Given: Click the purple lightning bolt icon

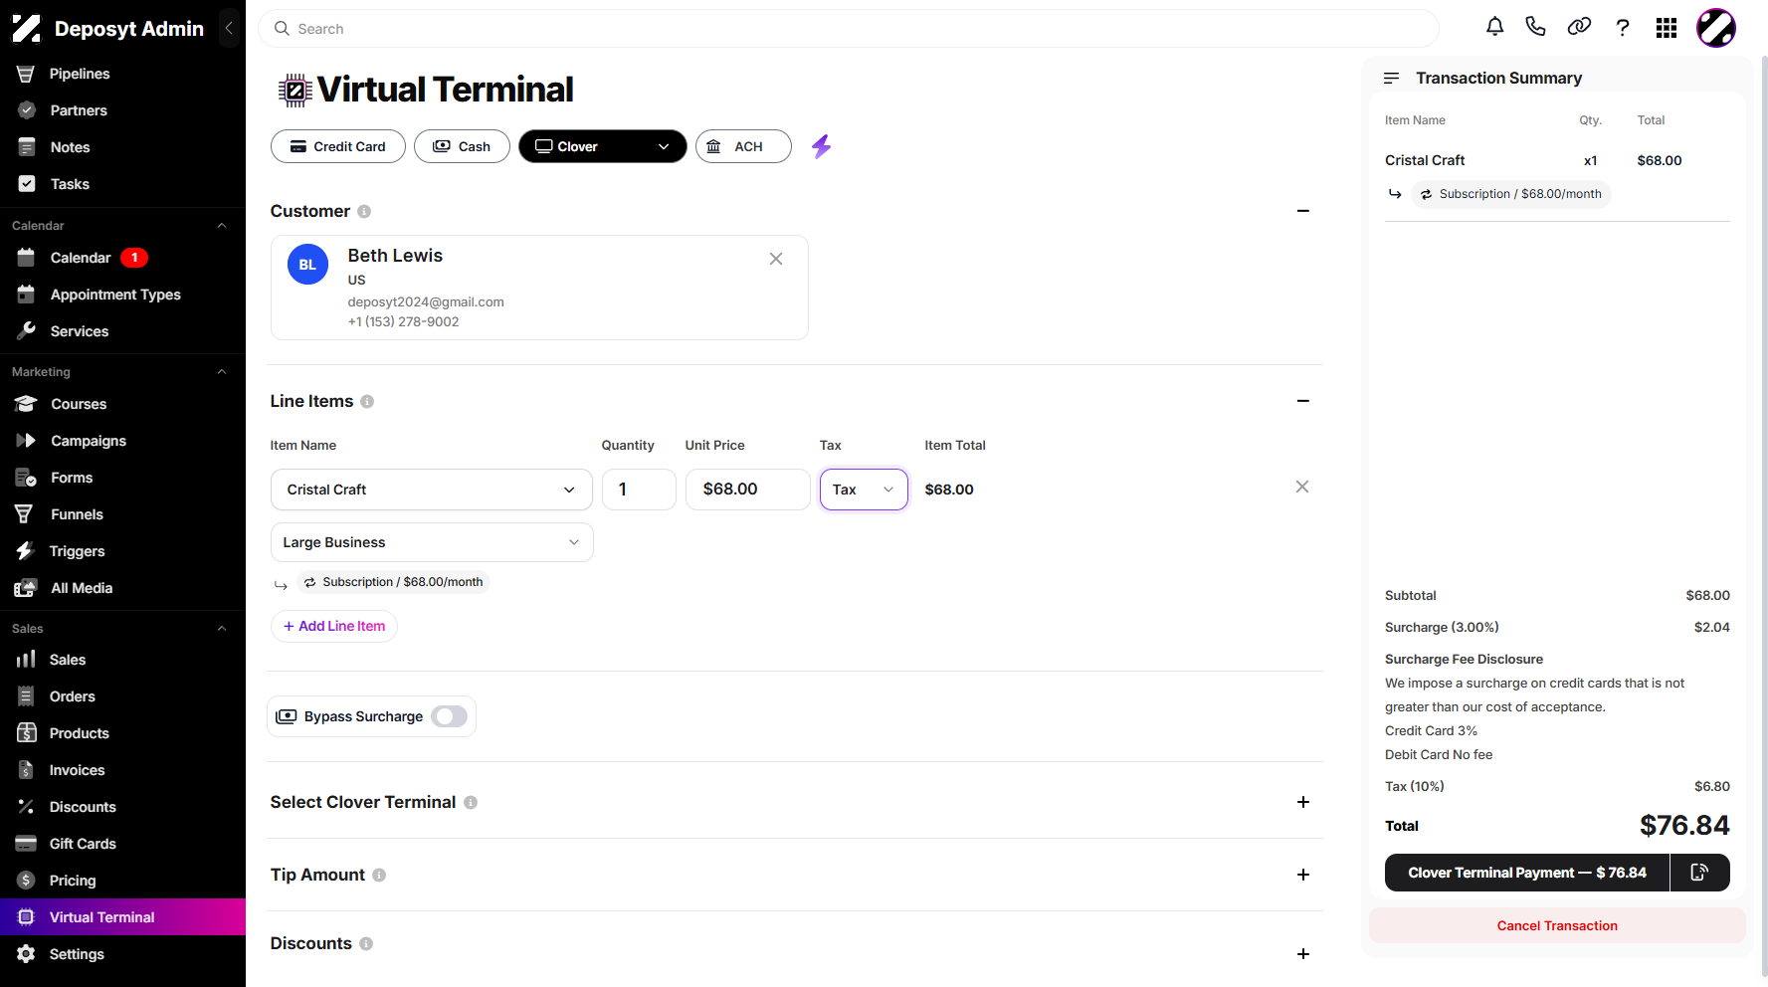Looking at the screenshot, I should (x=821, y=146).
